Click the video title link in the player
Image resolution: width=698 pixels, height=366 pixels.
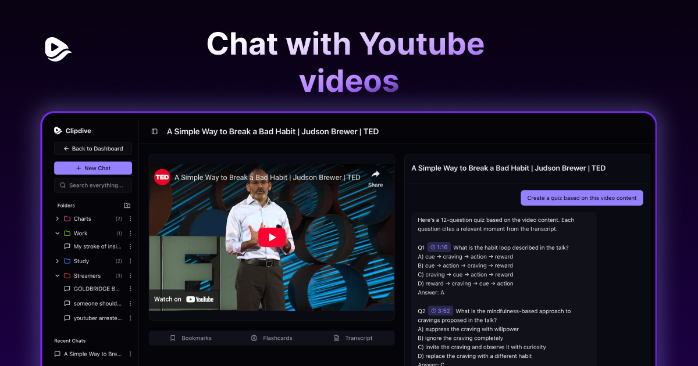pyautogui.click(x=268, y=178)
